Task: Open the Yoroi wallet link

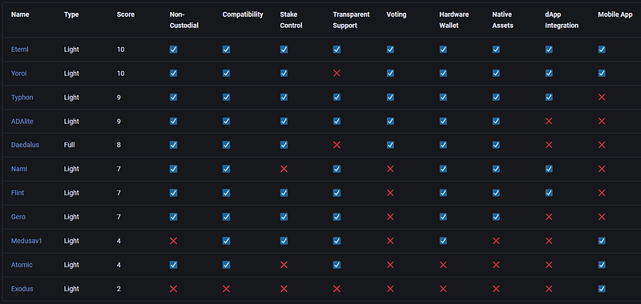Action: 18,74
